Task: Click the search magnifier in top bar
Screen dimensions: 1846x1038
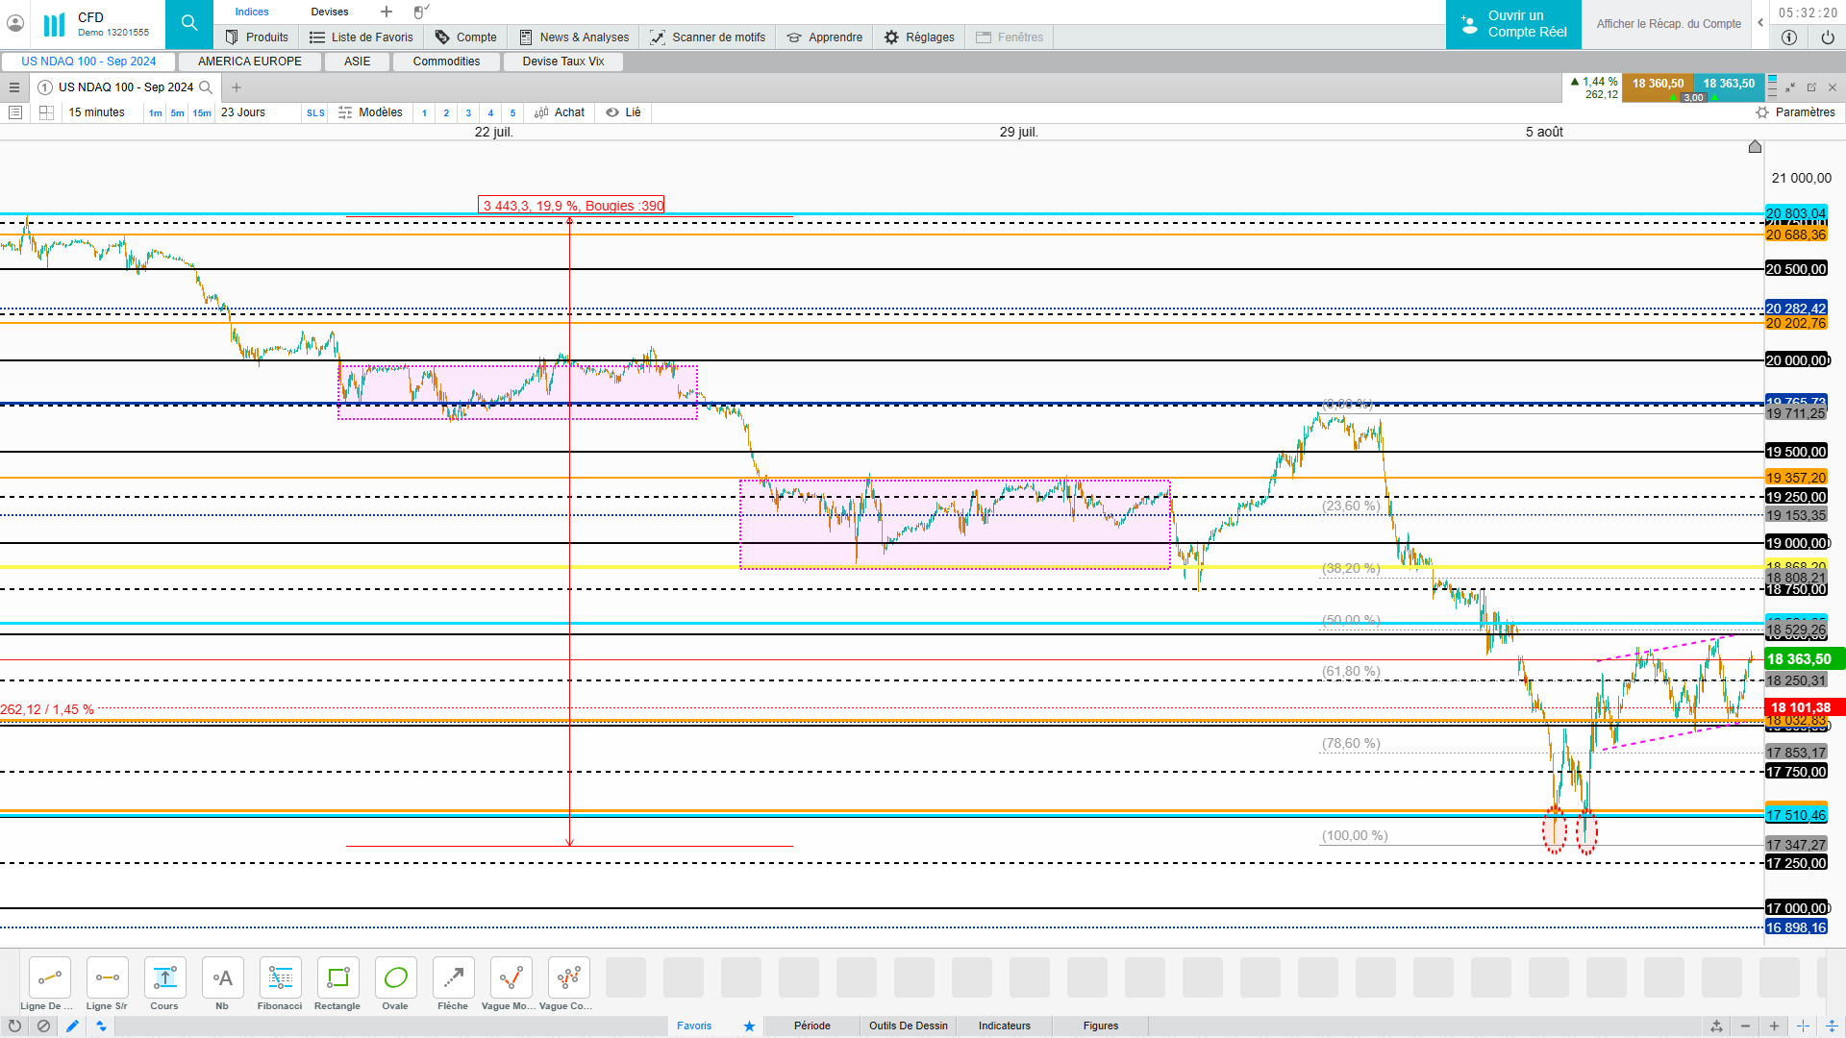Action: tap(189, 23)
